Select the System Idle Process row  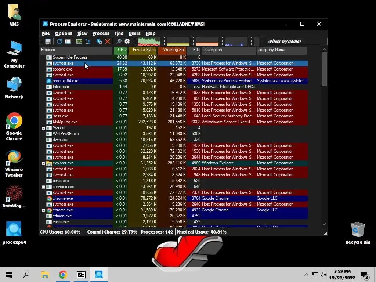(x=174, y=57)
